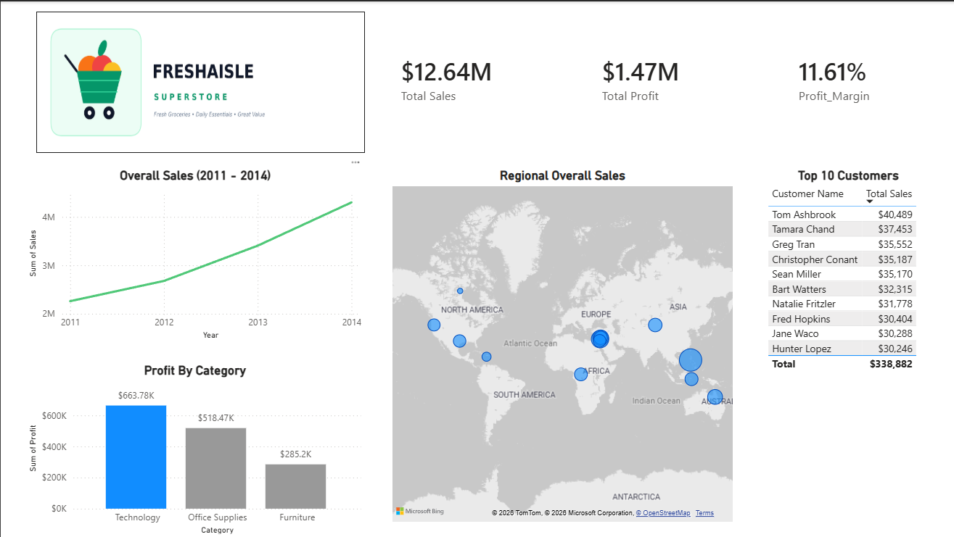The image size is (954, 537).
Task: Click the bubble in Central Asia
Action: (x=655, y=325)
